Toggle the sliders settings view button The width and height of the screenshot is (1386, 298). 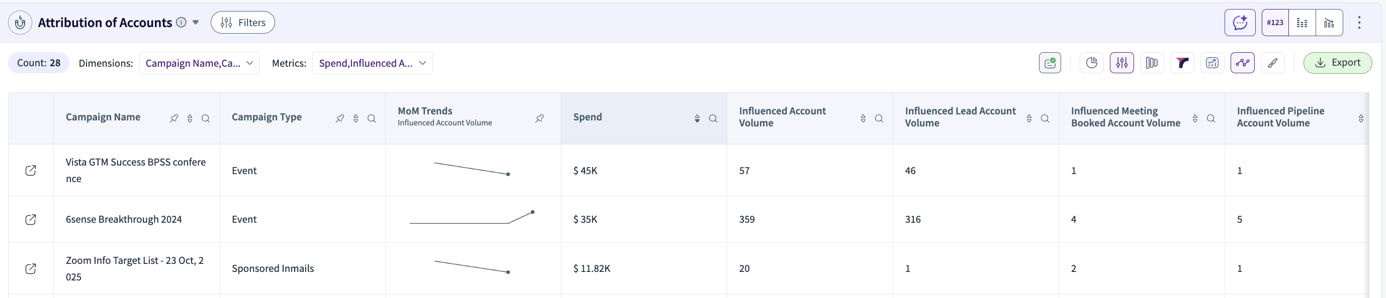[1121, 63]
